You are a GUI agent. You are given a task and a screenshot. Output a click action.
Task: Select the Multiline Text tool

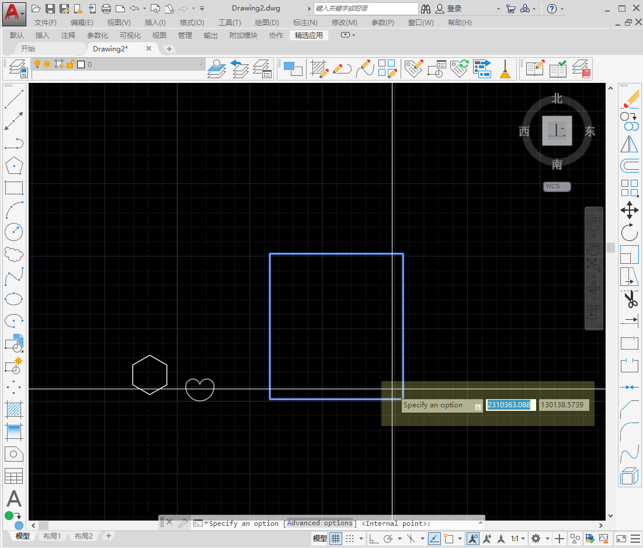(13, 499)
